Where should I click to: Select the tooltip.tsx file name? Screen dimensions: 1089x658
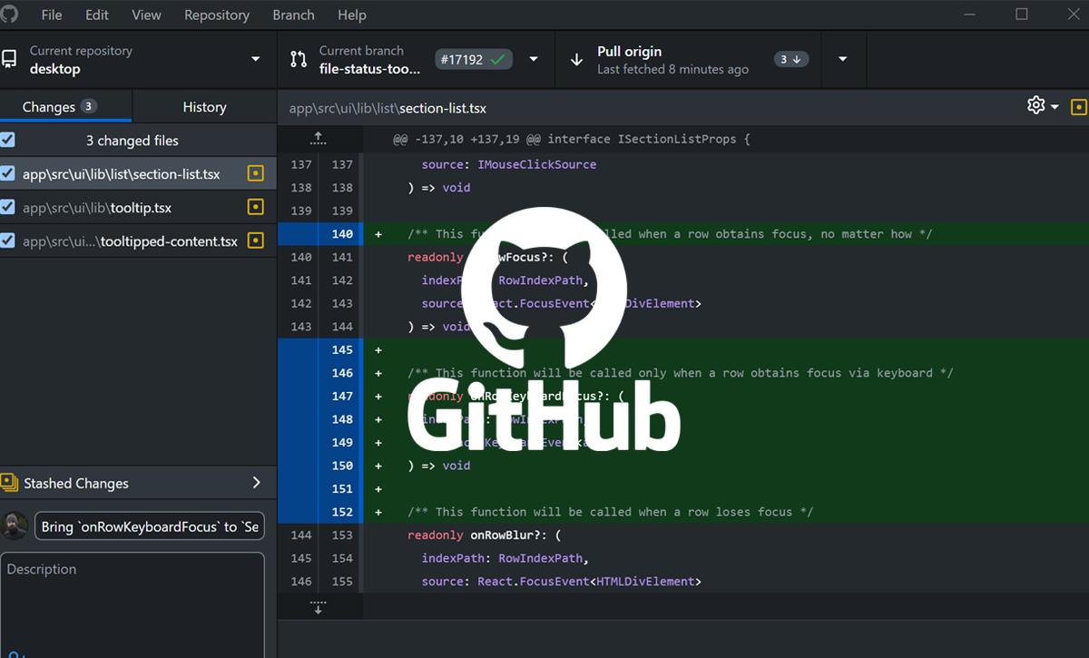coord(97,208)
